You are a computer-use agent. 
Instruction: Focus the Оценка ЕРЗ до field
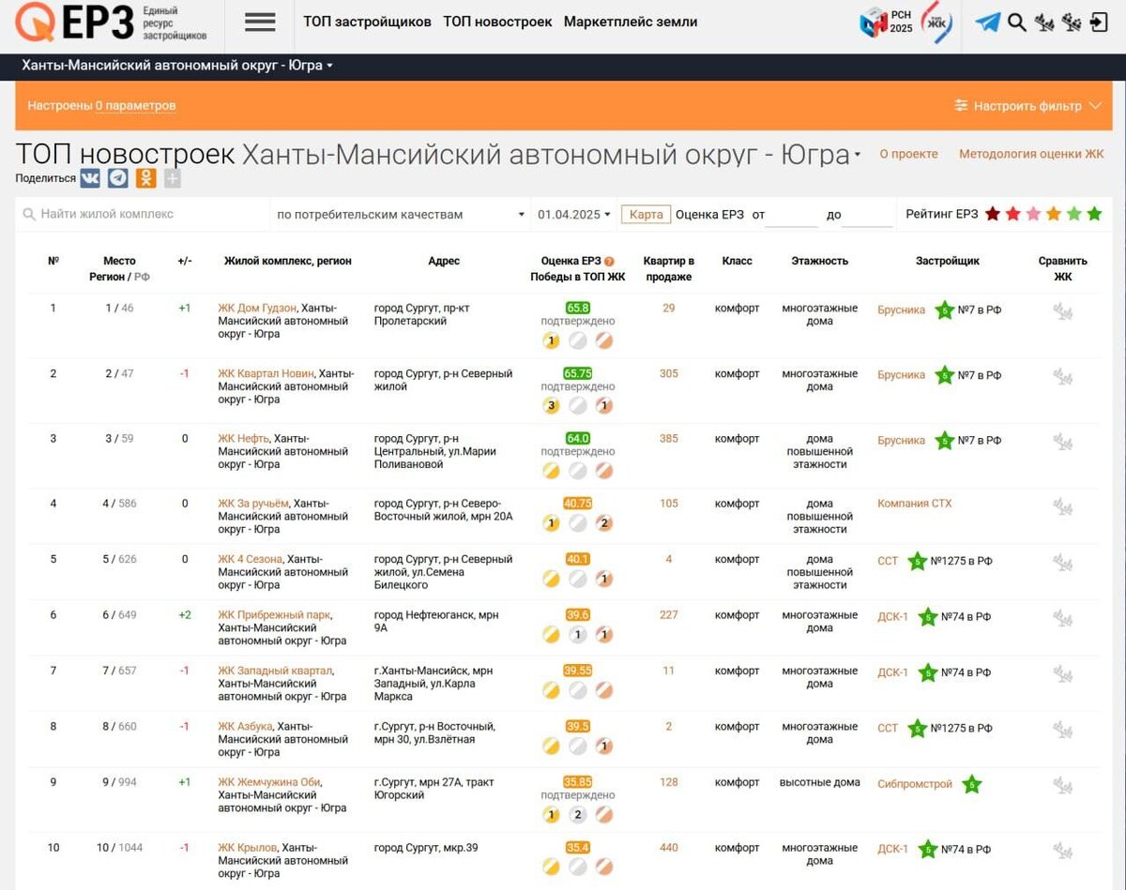click(867, 215)
